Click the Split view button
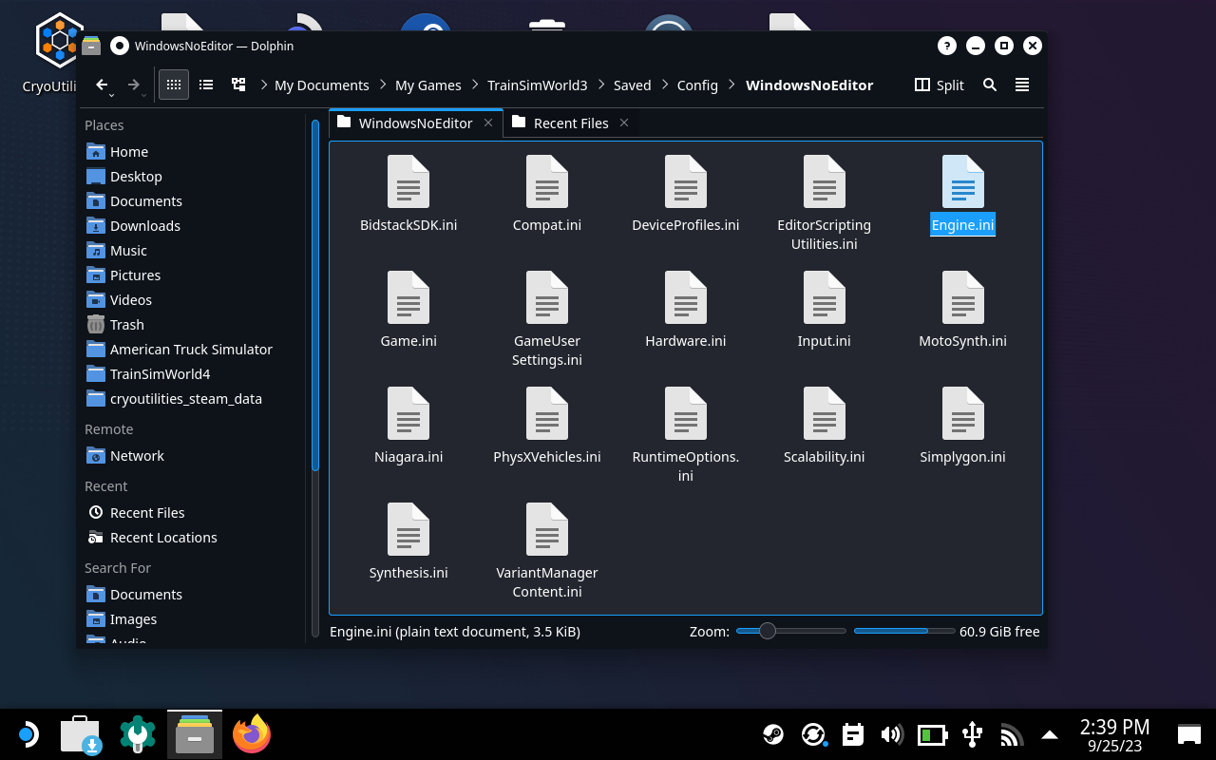This screenshot has width=1216, height=760. 939,85
